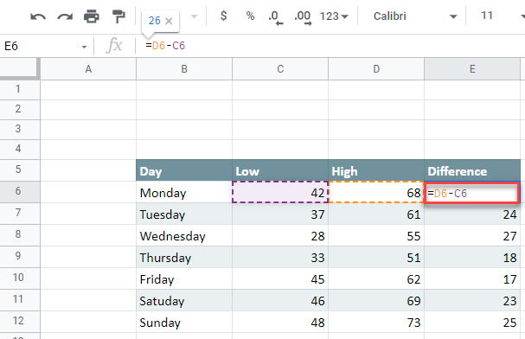Image resolution: width=525 pixels, height=339 pixels.
Task: Click the Wednesday cell
Action: coord(184,235)
